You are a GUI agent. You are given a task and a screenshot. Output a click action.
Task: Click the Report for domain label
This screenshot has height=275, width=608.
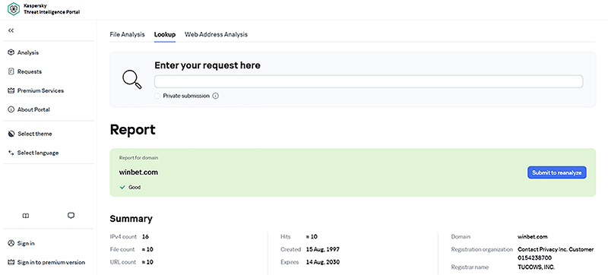(138, 158)
